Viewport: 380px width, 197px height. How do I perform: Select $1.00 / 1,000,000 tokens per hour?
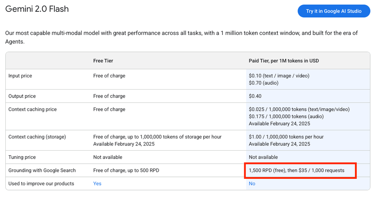click(286, 137)
